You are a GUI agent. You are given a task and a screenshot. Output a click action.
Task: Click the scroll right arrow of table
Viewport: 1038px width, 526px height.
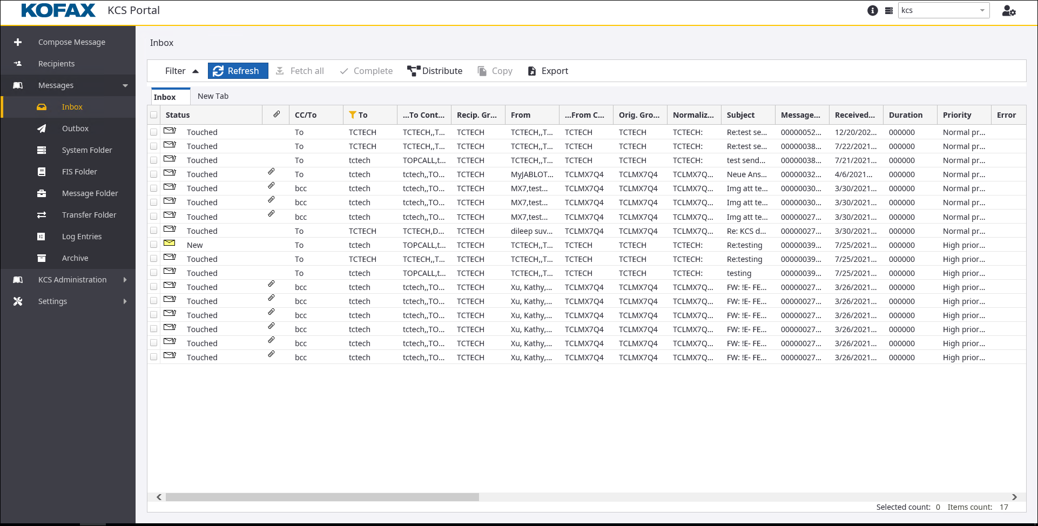(x=1014, y=497)
